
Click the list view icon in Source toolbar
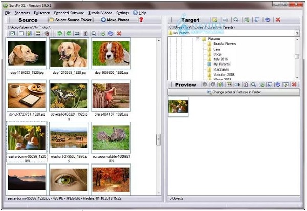[x=38, y=33]
